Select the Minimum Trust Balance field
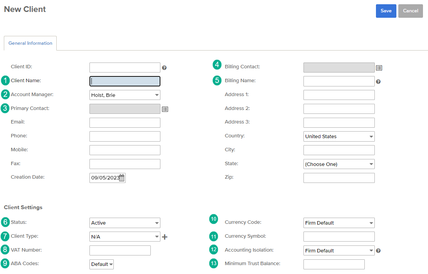 [x=334, y=264]
